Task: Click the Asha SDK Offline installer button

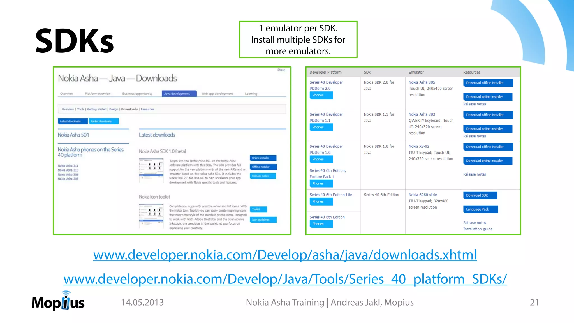Action: (263, 167)
